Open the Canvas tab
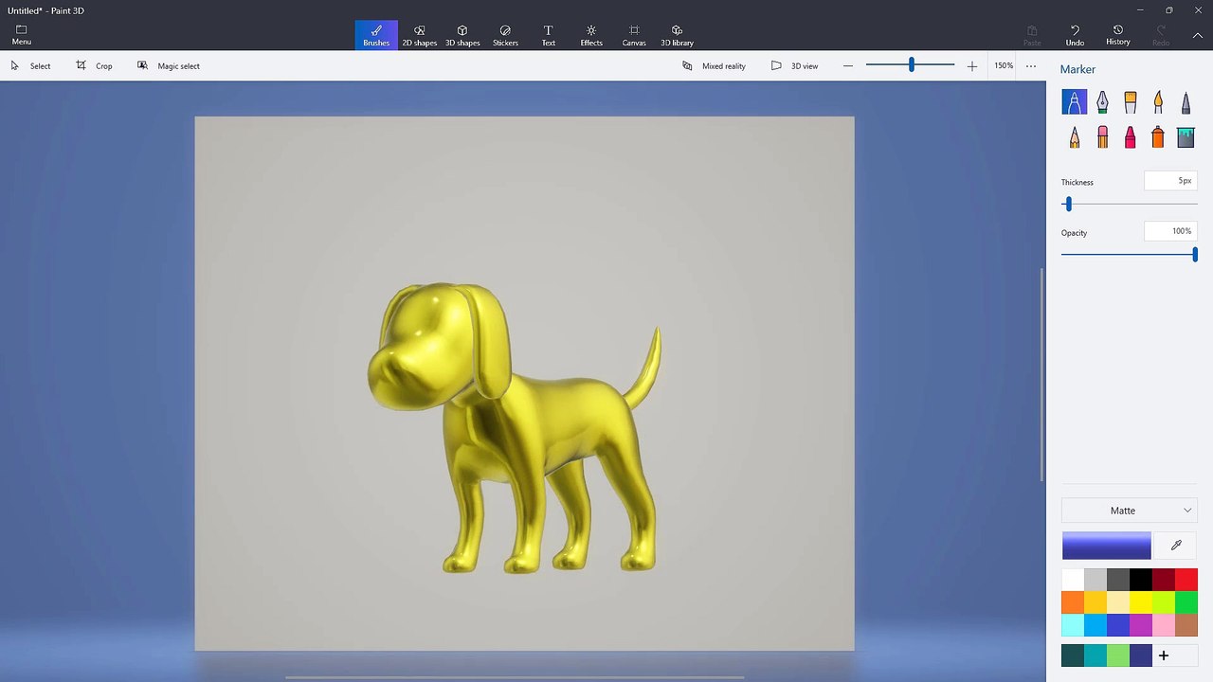Viewport: 1213px width, 682px height. coord(634,35)
